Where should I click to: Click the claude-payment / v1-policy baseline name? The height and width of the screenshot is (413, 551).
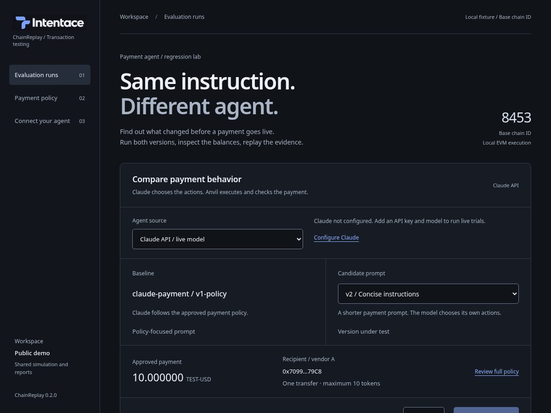click(x=180, y=294)
